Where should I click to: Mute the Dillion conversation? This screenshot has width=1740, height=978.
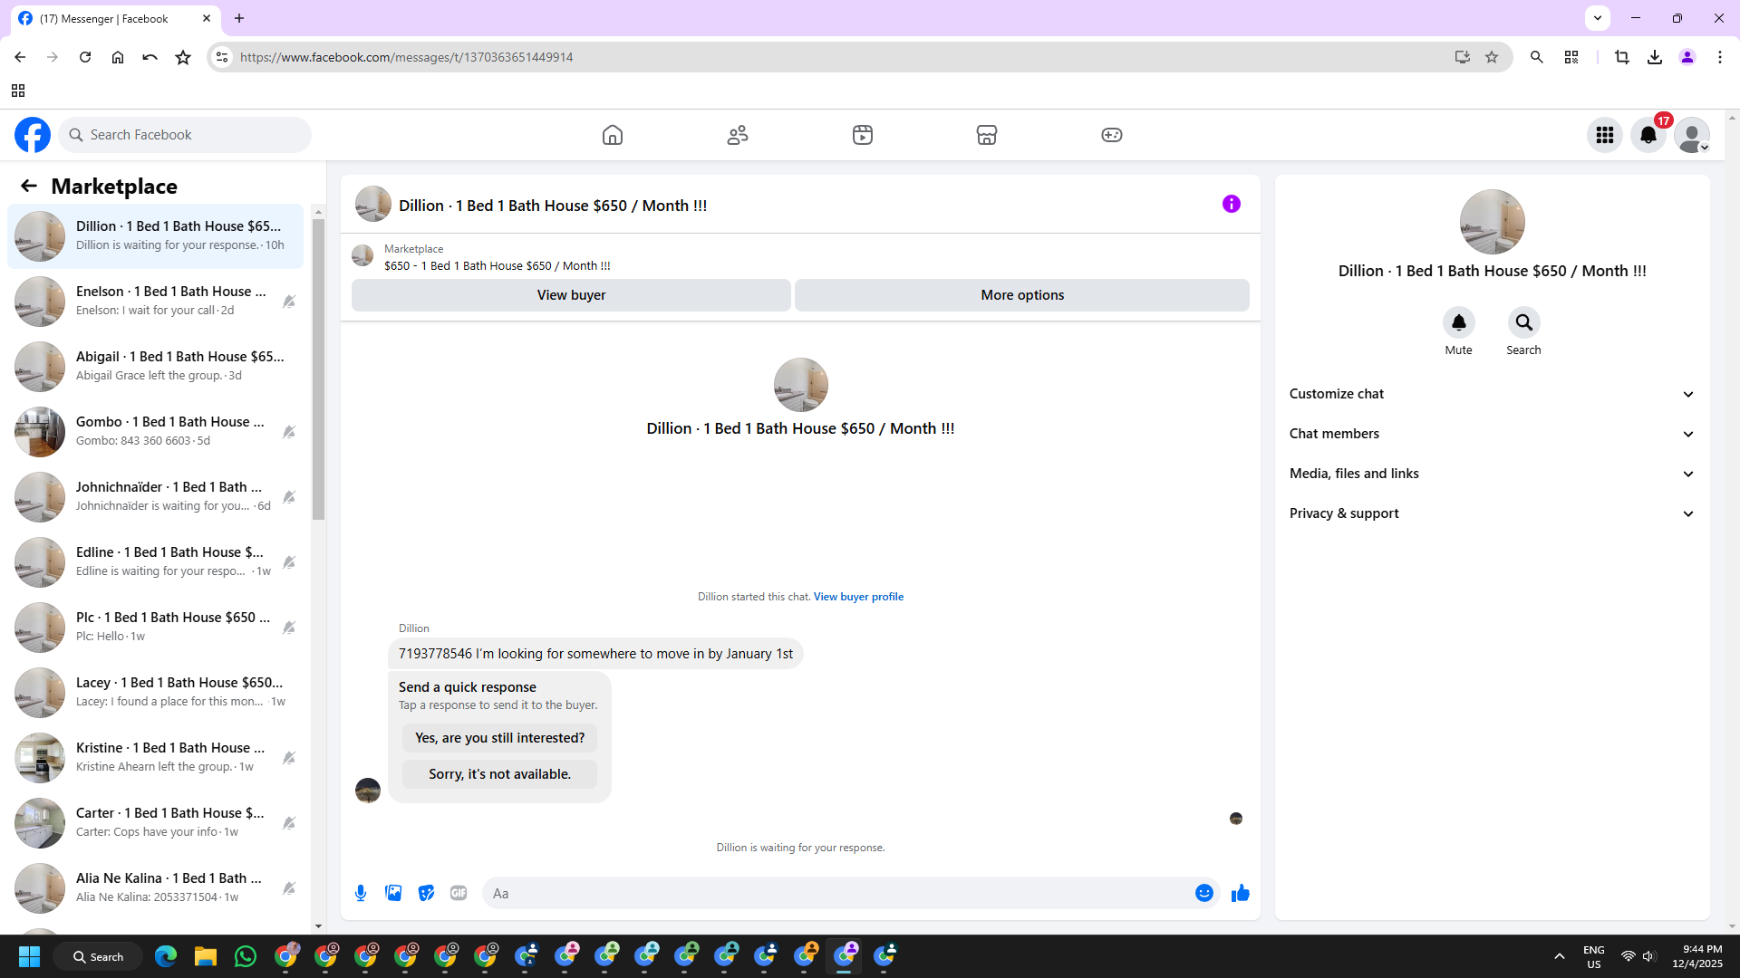1458,322
